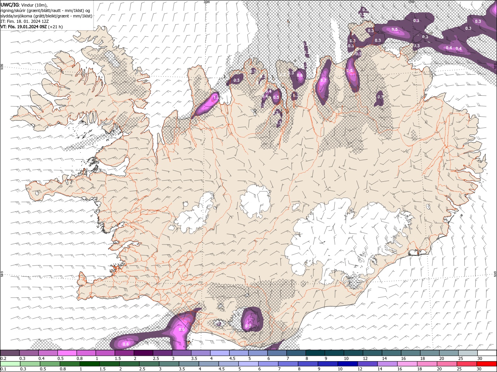Select the pink 0.5 swatch in top legend row
This screenshot has height=372, width=497.
point(67,353)
